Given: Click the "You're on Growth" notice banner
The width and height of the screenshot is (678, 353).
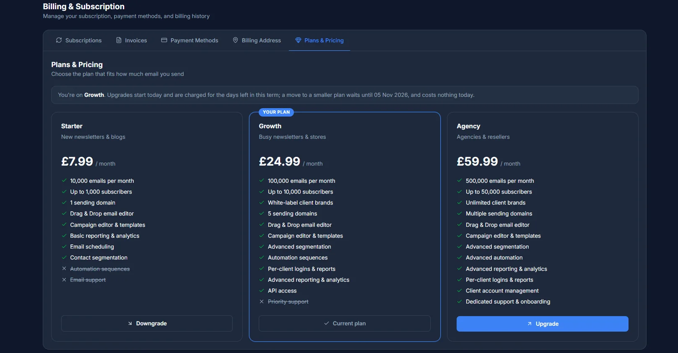Looking at the screenshot, I should [x=345, y=95].
